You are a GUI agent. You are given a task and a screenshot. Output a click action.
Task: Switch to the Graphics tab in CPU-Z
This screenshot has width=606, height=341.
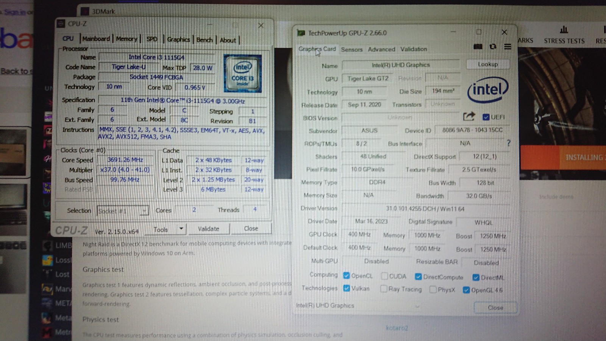point(178,39)
